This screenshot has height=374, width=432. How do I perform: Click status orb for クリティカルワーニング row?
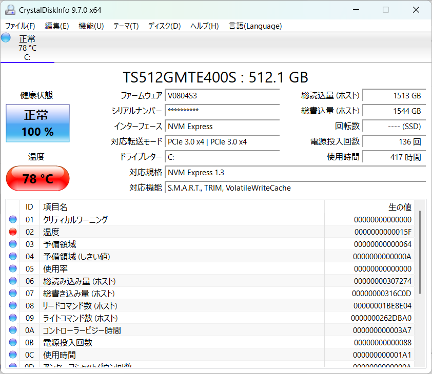point(13,219)
